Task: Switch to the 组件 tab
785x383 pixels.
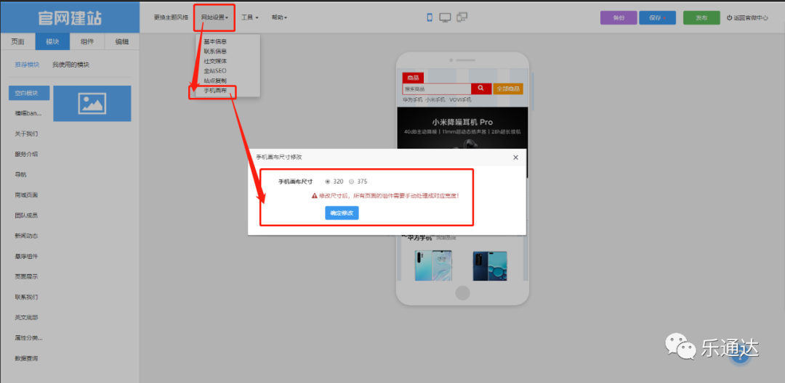Action: pos(87,42)
